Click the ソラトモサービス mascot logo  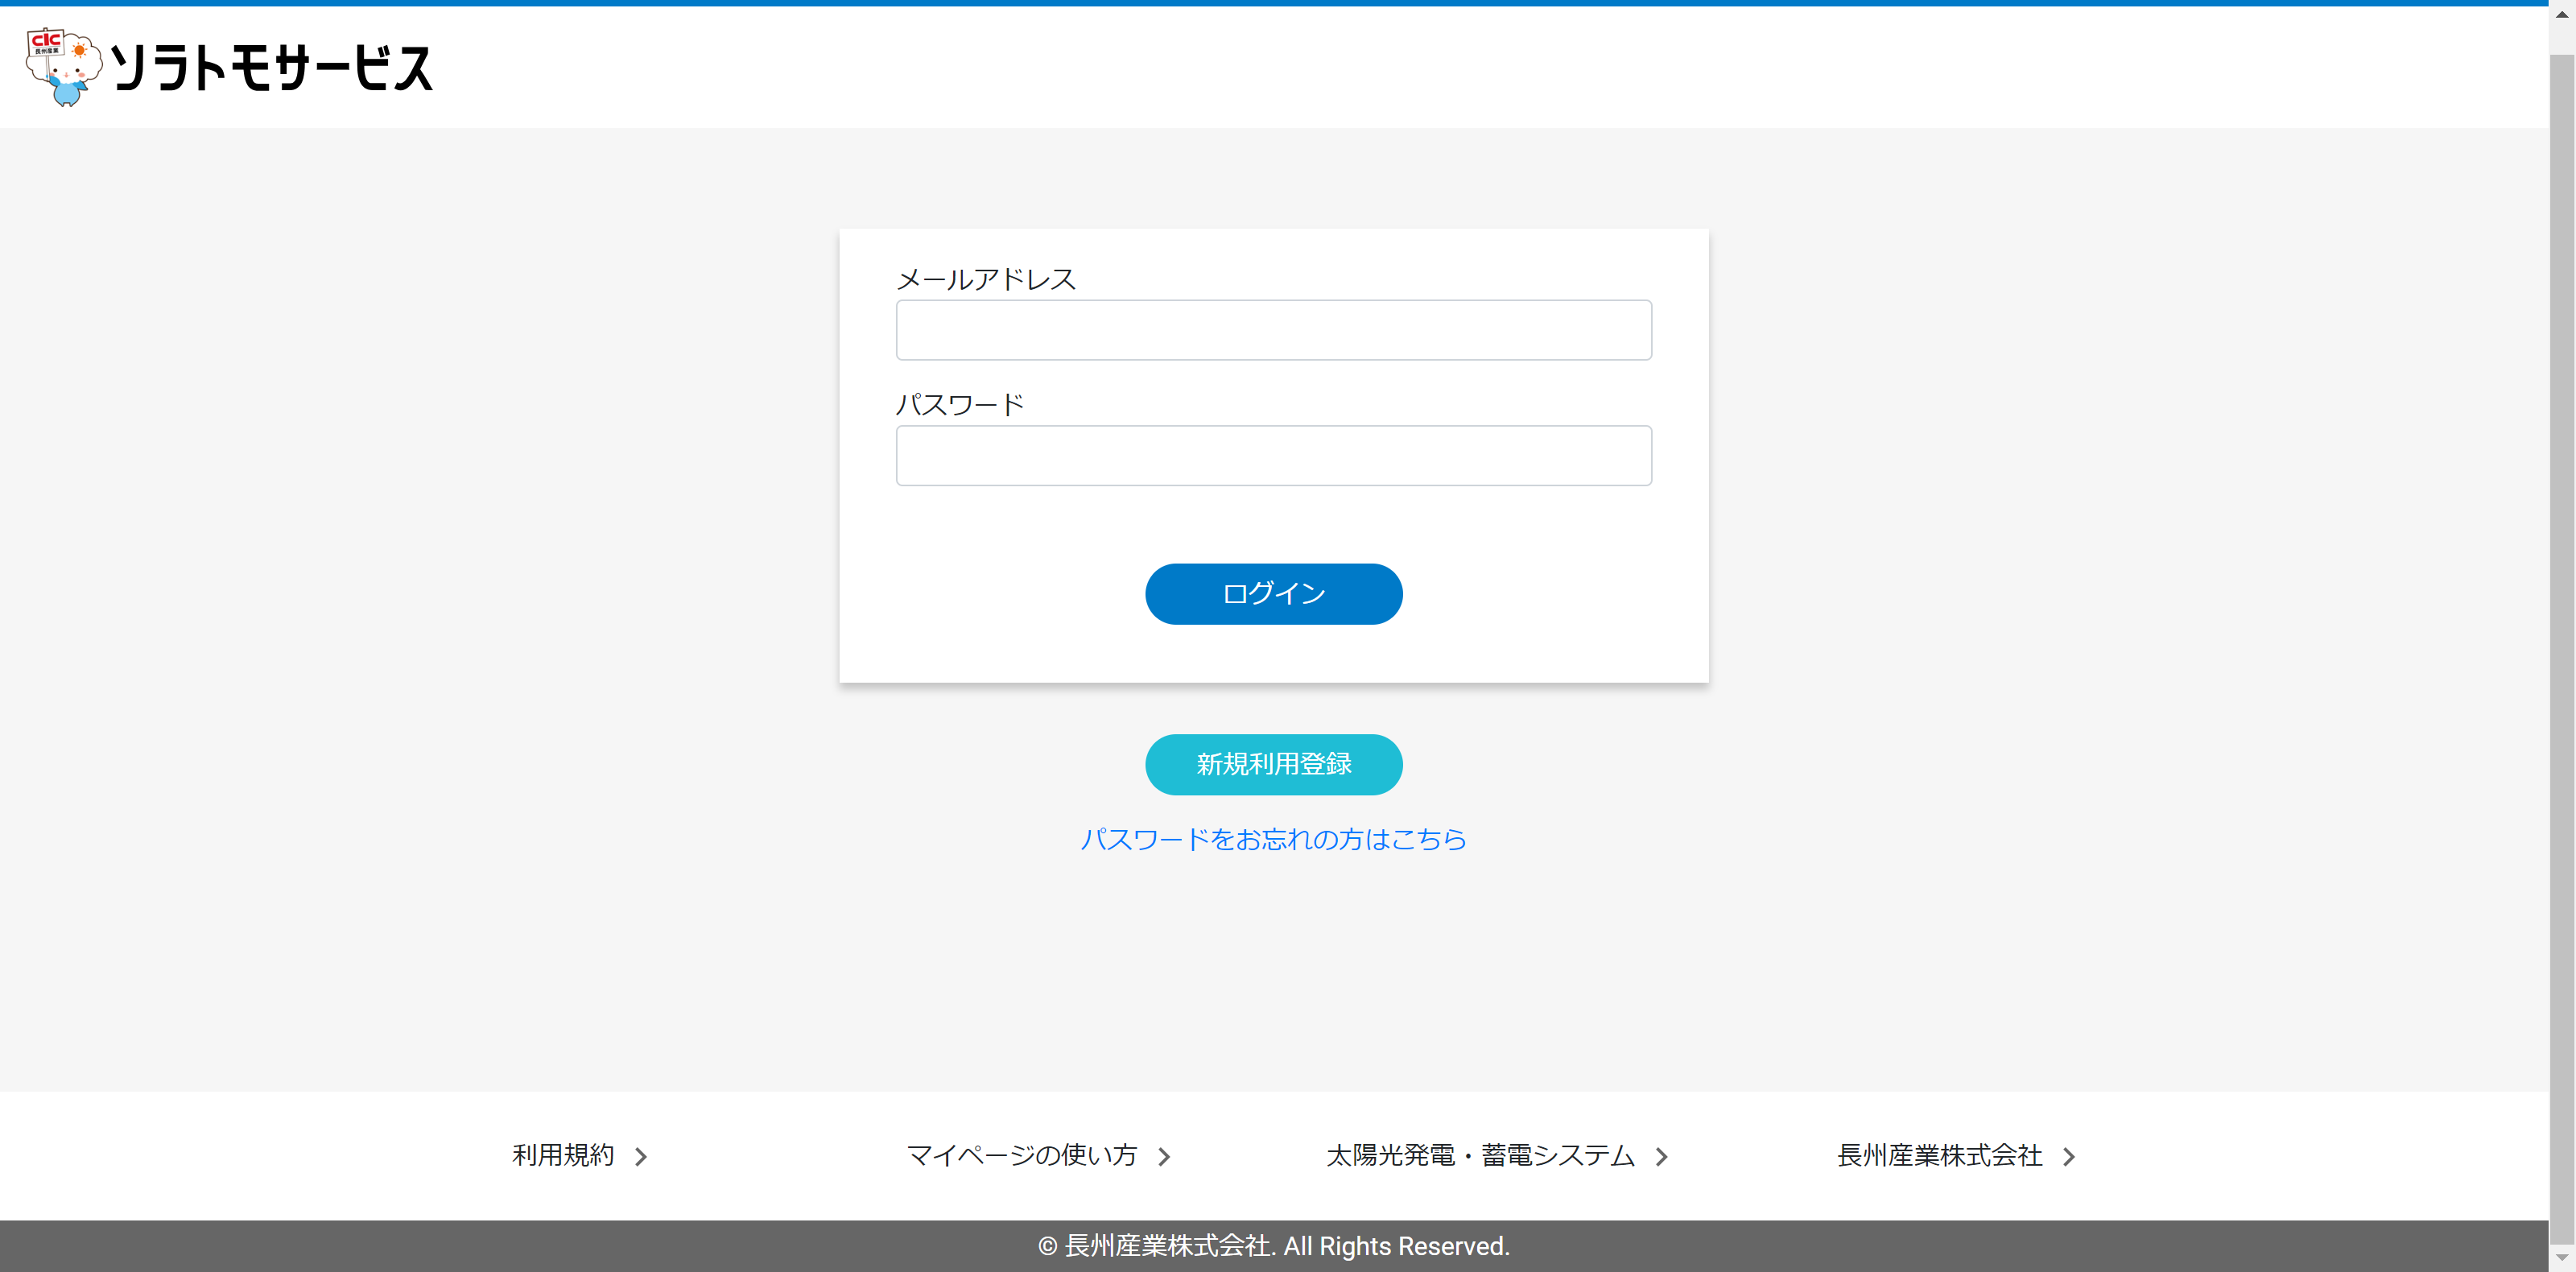[64, 67]
